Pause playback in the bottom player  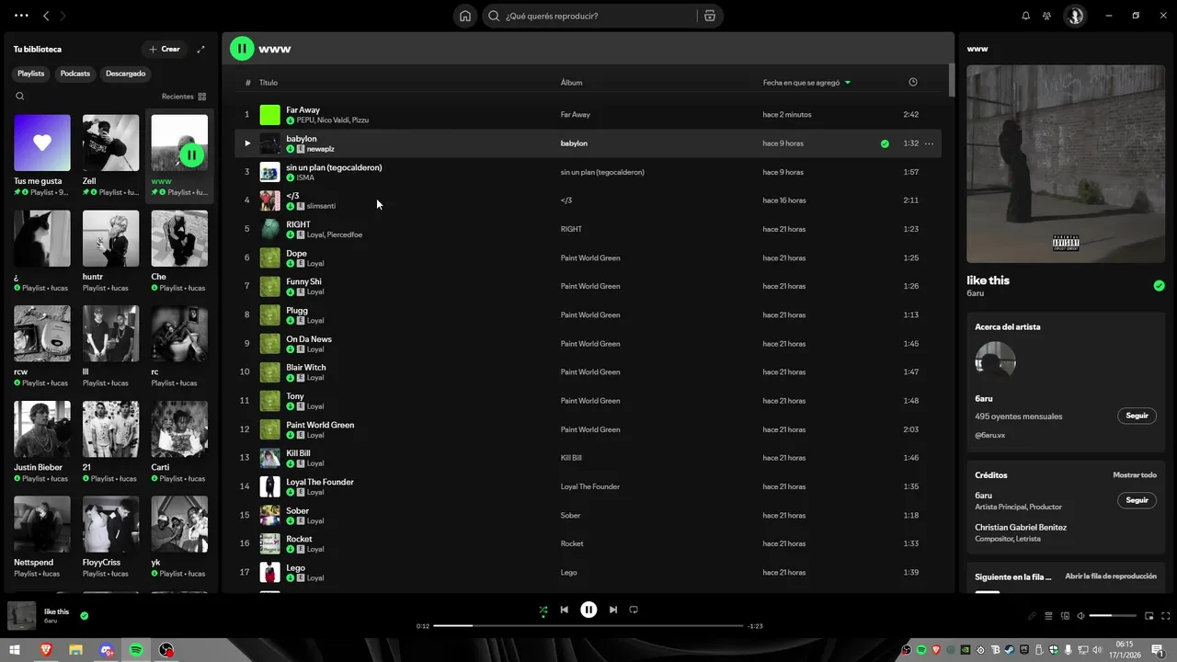point(588,610)
